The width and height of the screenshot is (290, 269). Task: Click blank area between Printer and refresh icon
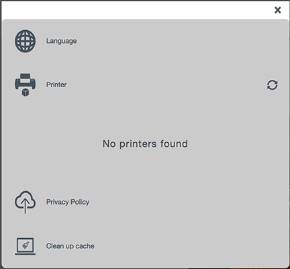point(166,85)
